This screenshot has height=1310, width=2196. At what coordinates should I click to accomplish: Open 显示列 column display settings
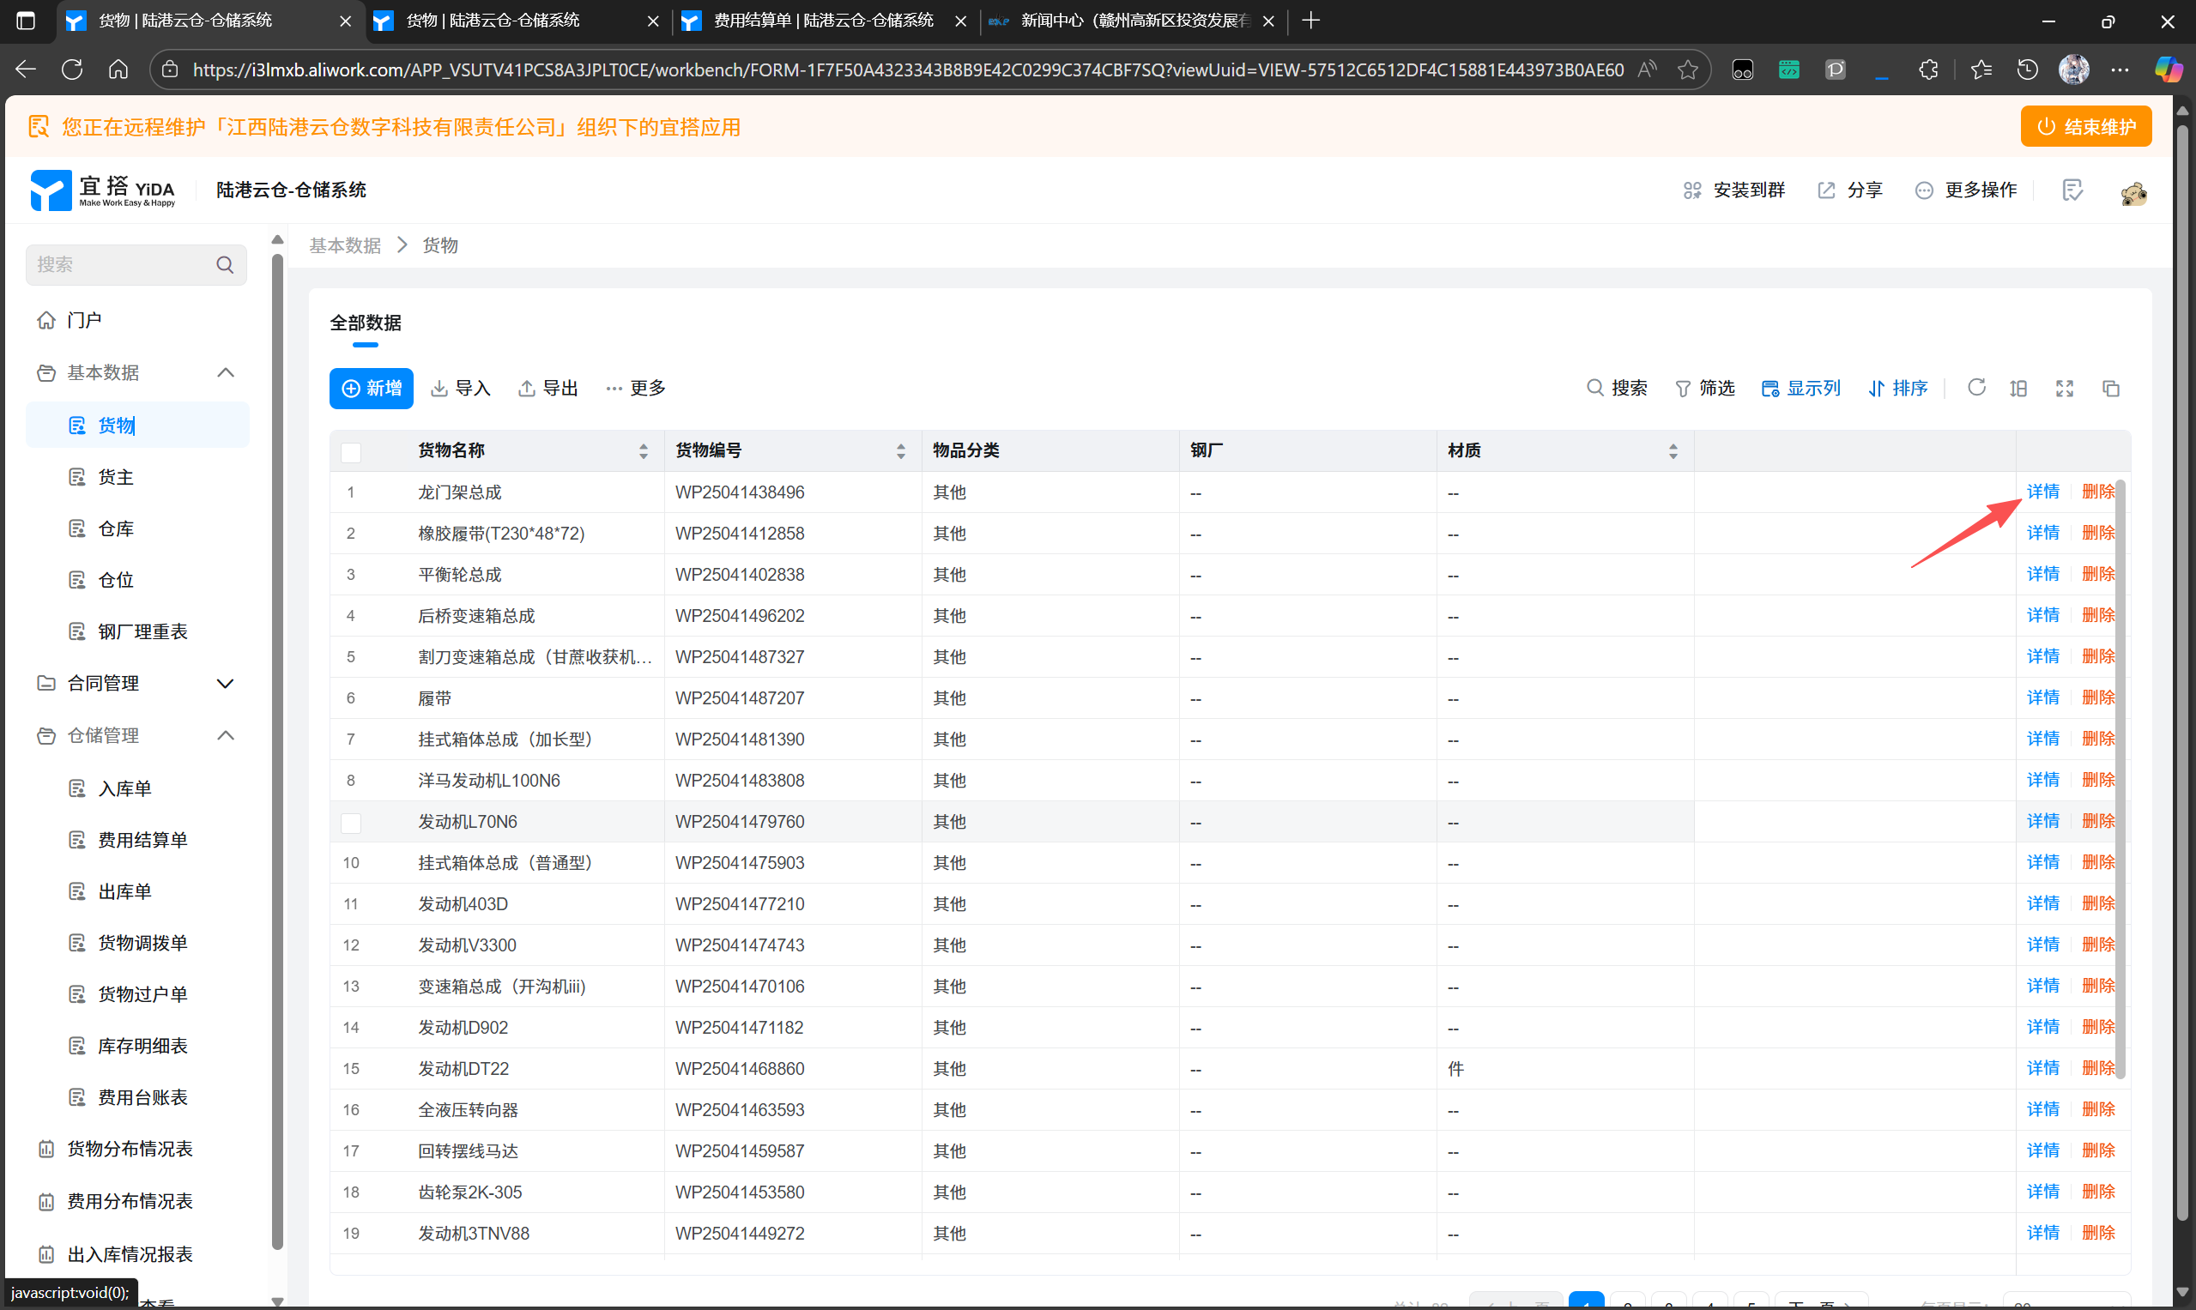[1800, 389]
